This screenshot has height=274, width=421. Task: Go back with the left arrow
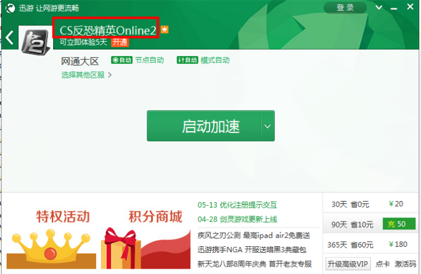(10, 37)
